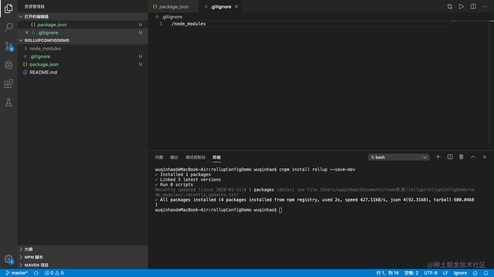Screen dimensions: 494x277
Task: Change indentation via 空格: 2
Action: (x=411, y=273)
